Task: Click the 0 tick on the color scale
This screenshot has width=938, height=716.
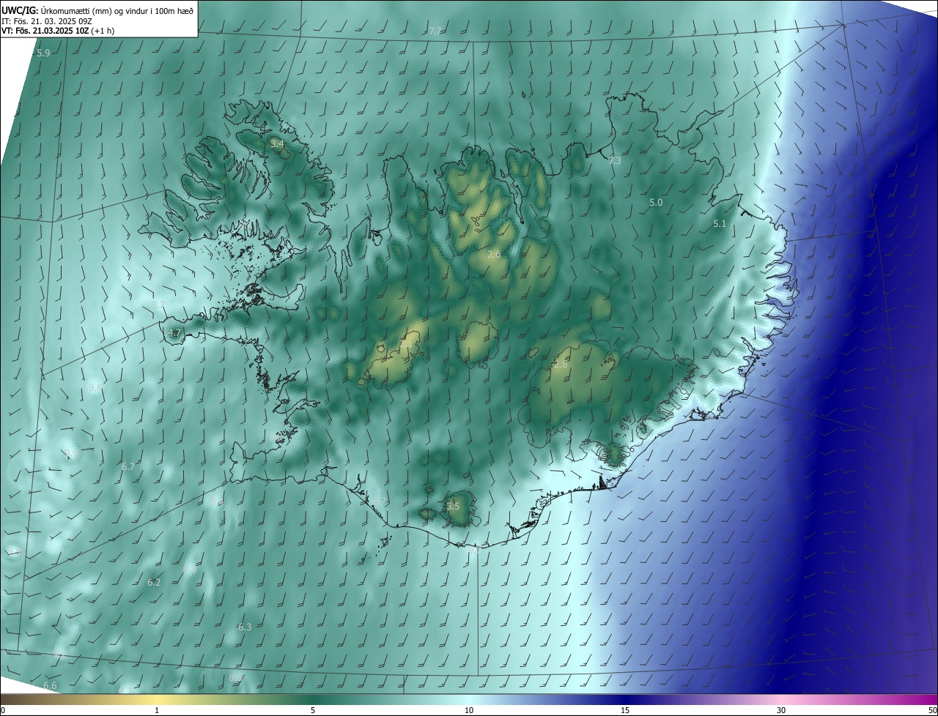Action: pyautogui.click(x=3, y=710)
